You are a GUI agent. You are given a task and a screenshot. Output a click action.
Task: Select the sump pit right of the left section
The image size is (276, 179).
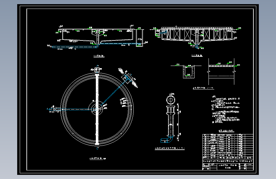click(x=139, y=38)
